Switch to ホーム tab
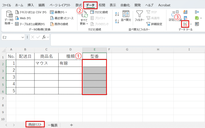 (x=19, y=5)
